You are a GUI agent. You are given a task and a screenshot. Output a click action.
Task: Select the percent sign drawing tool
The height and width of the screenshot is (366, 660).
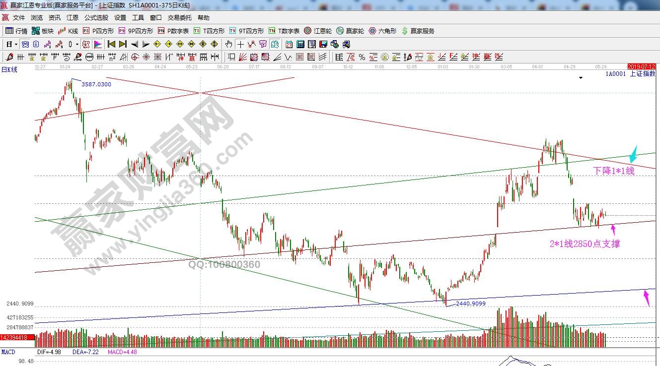(362, 57)
